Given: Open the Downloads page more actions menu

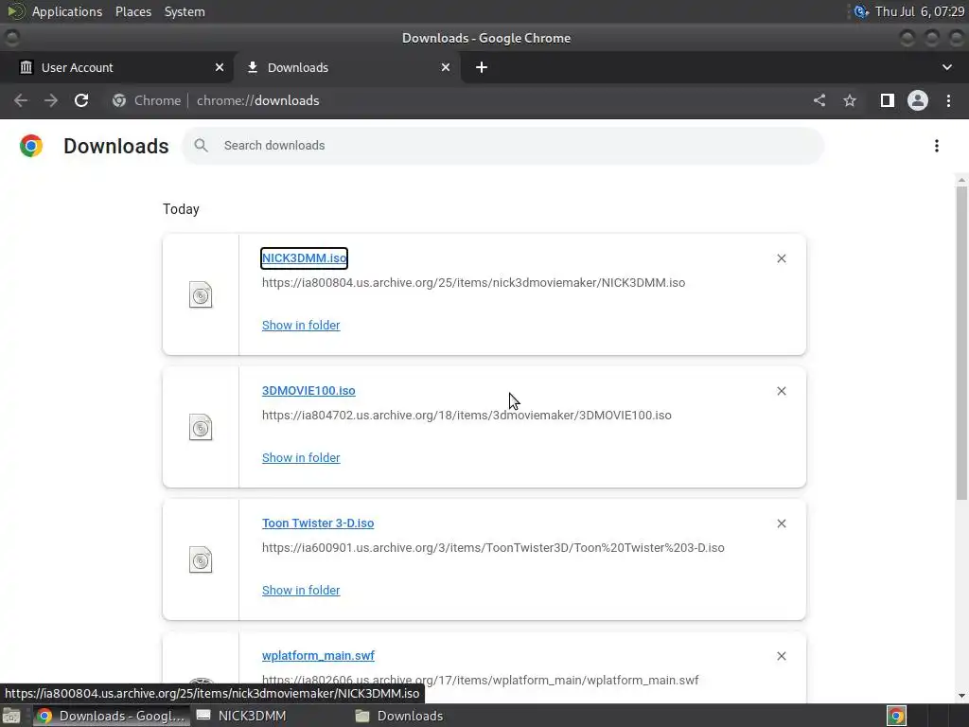Looking at the screenshot, I should [x=937, y=146].
